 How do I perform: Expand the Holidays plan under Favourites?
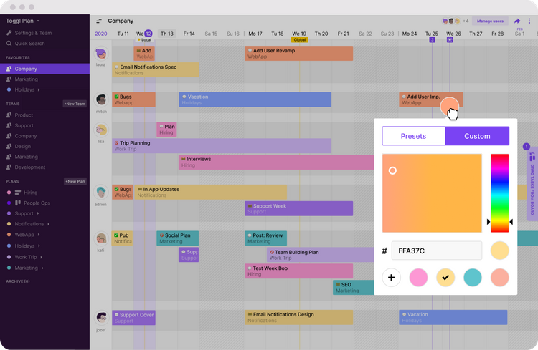39,89
